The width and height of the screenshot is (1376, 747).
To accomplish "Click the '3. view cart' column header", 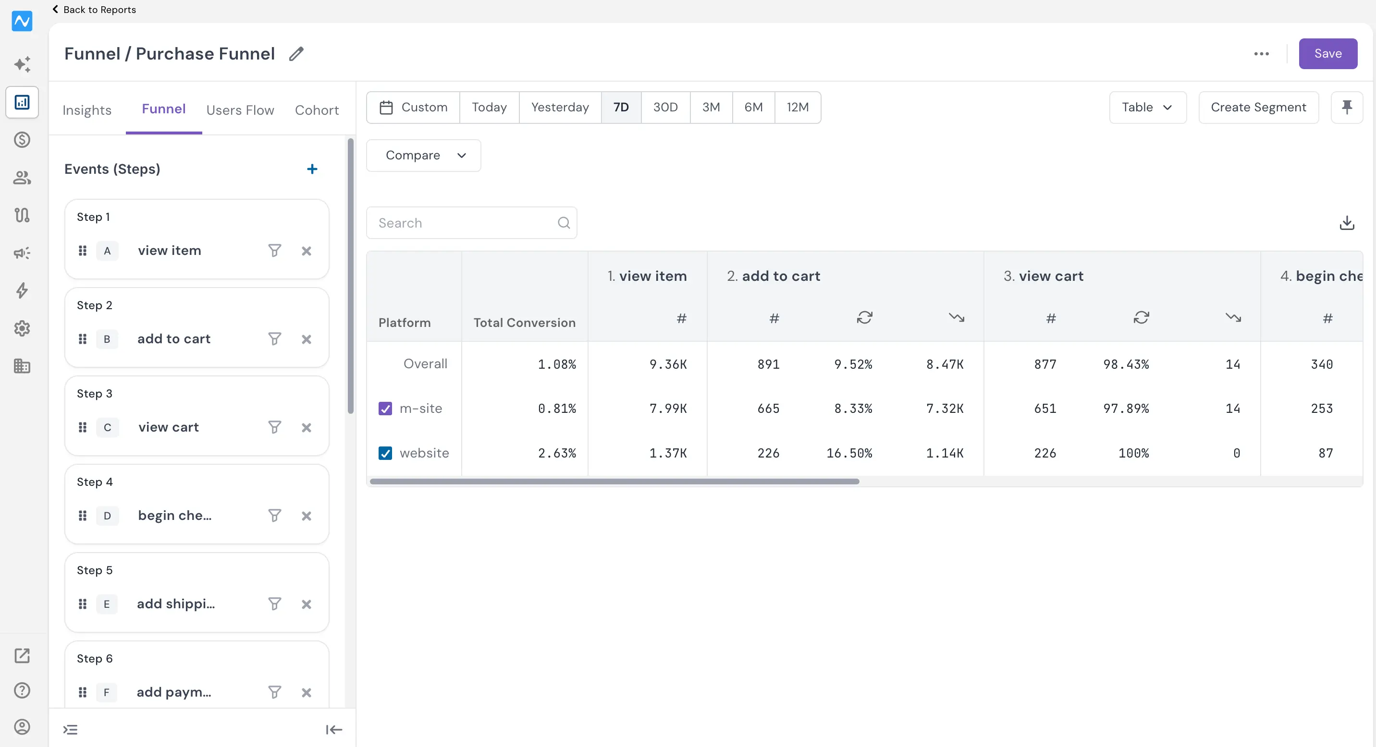I will [x=1043, y=276].
